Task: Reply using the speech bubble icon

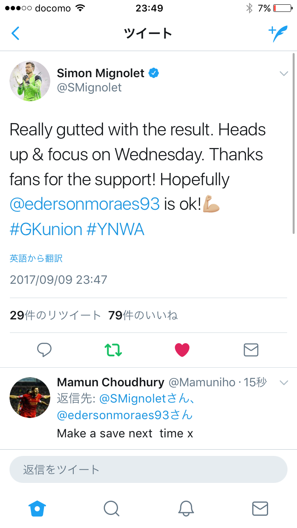Action: (x=44, y=350)
